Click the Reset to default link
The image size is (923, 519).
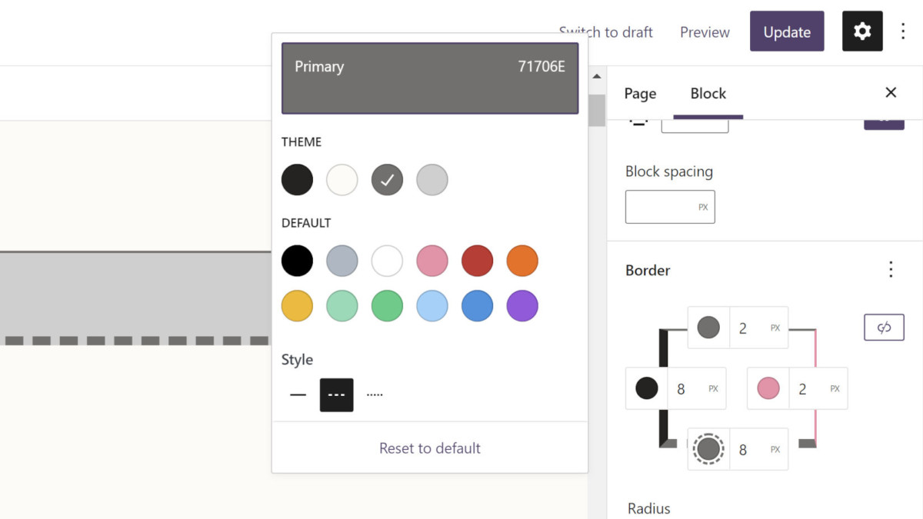coord(429,447)
